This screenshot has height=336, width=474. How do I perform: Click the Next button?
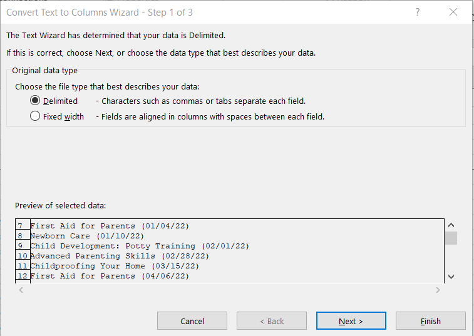[x=351, y=321]
